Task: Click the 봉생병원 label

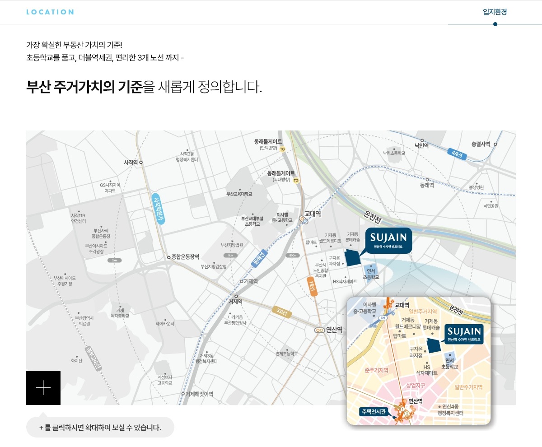Action: [476, 187]
